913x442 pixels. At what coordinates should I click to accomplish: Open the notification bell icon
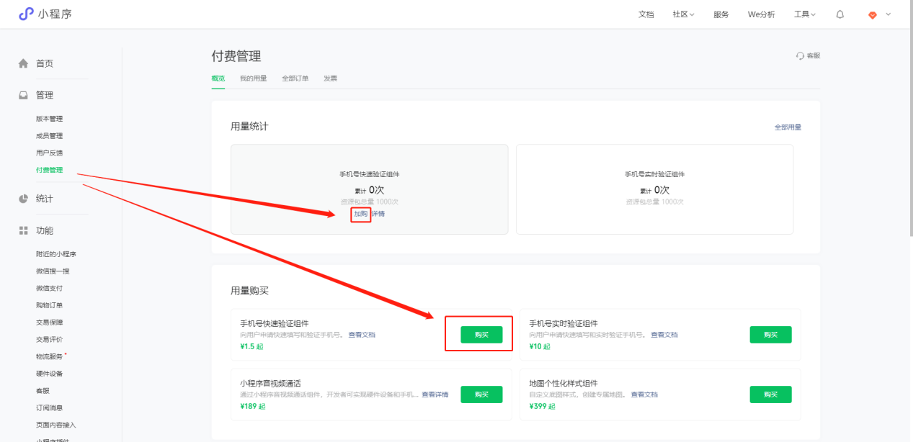point(839,14)
